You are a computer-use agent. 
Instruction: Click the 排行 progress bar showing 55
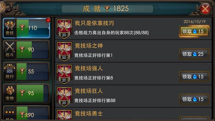pyautogui.click(x=33, y=71)
